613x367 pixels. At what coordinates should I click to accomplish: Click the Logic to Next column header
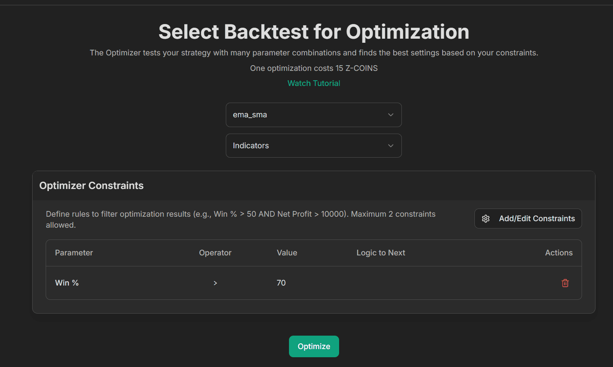pos(381,253)
